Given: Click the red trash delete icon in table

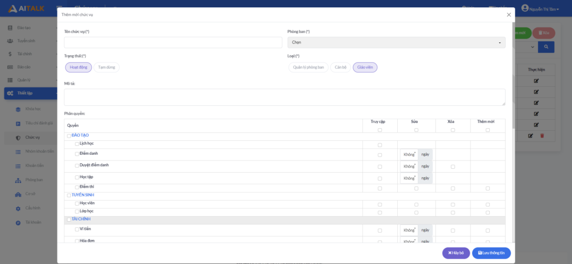Looking at the screenshot, I should 541,135.
